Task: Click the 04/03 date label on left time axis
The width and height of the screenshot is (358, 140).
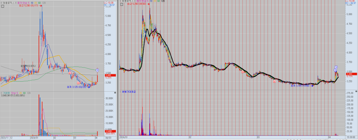Action: click(108, 138)
